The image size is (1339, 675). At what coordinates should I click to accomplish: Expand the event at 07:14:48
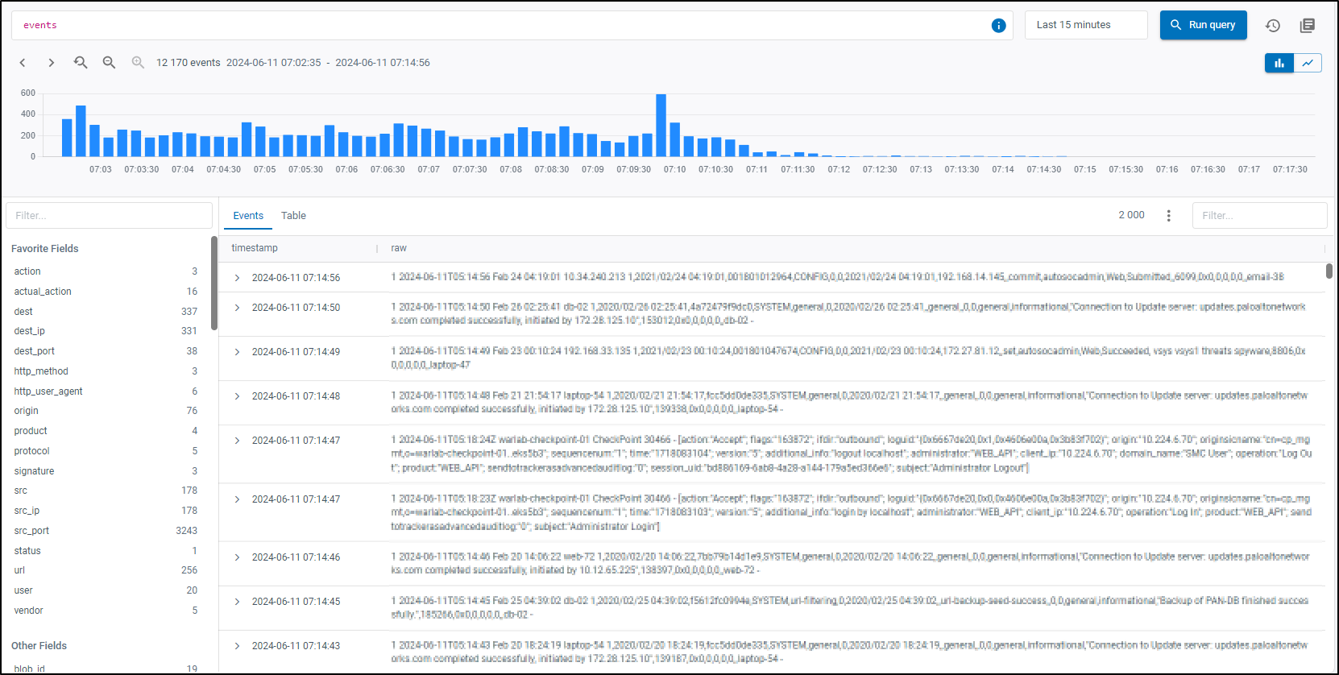(x=238, y=396)
